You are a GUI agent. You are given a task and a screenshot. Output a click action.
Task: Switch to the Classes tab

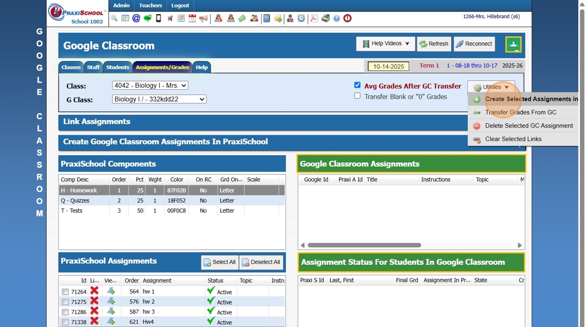(x=71, y=67)
